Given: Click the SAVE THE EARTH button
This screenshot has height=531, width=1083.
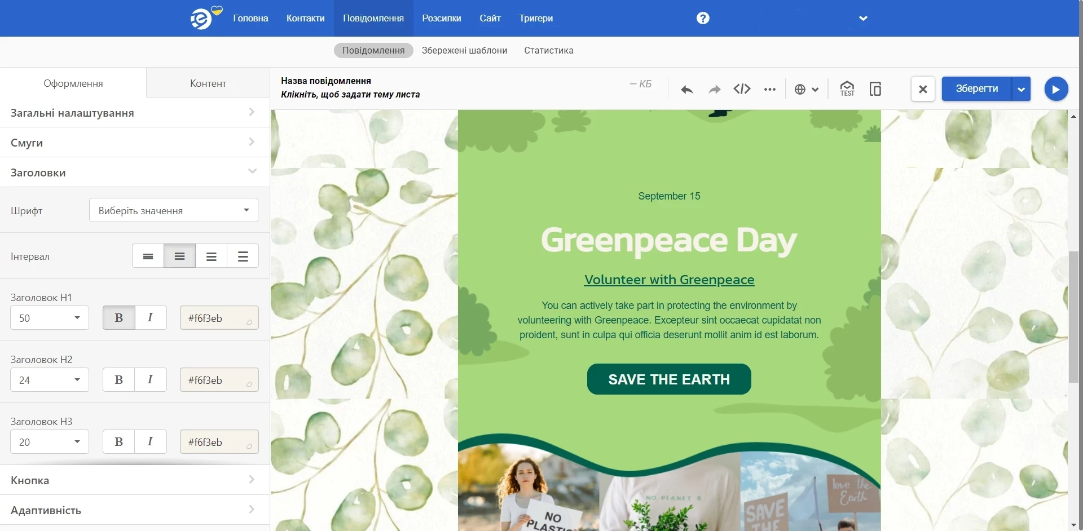Looking at the screenshot, I should [669, 379].
